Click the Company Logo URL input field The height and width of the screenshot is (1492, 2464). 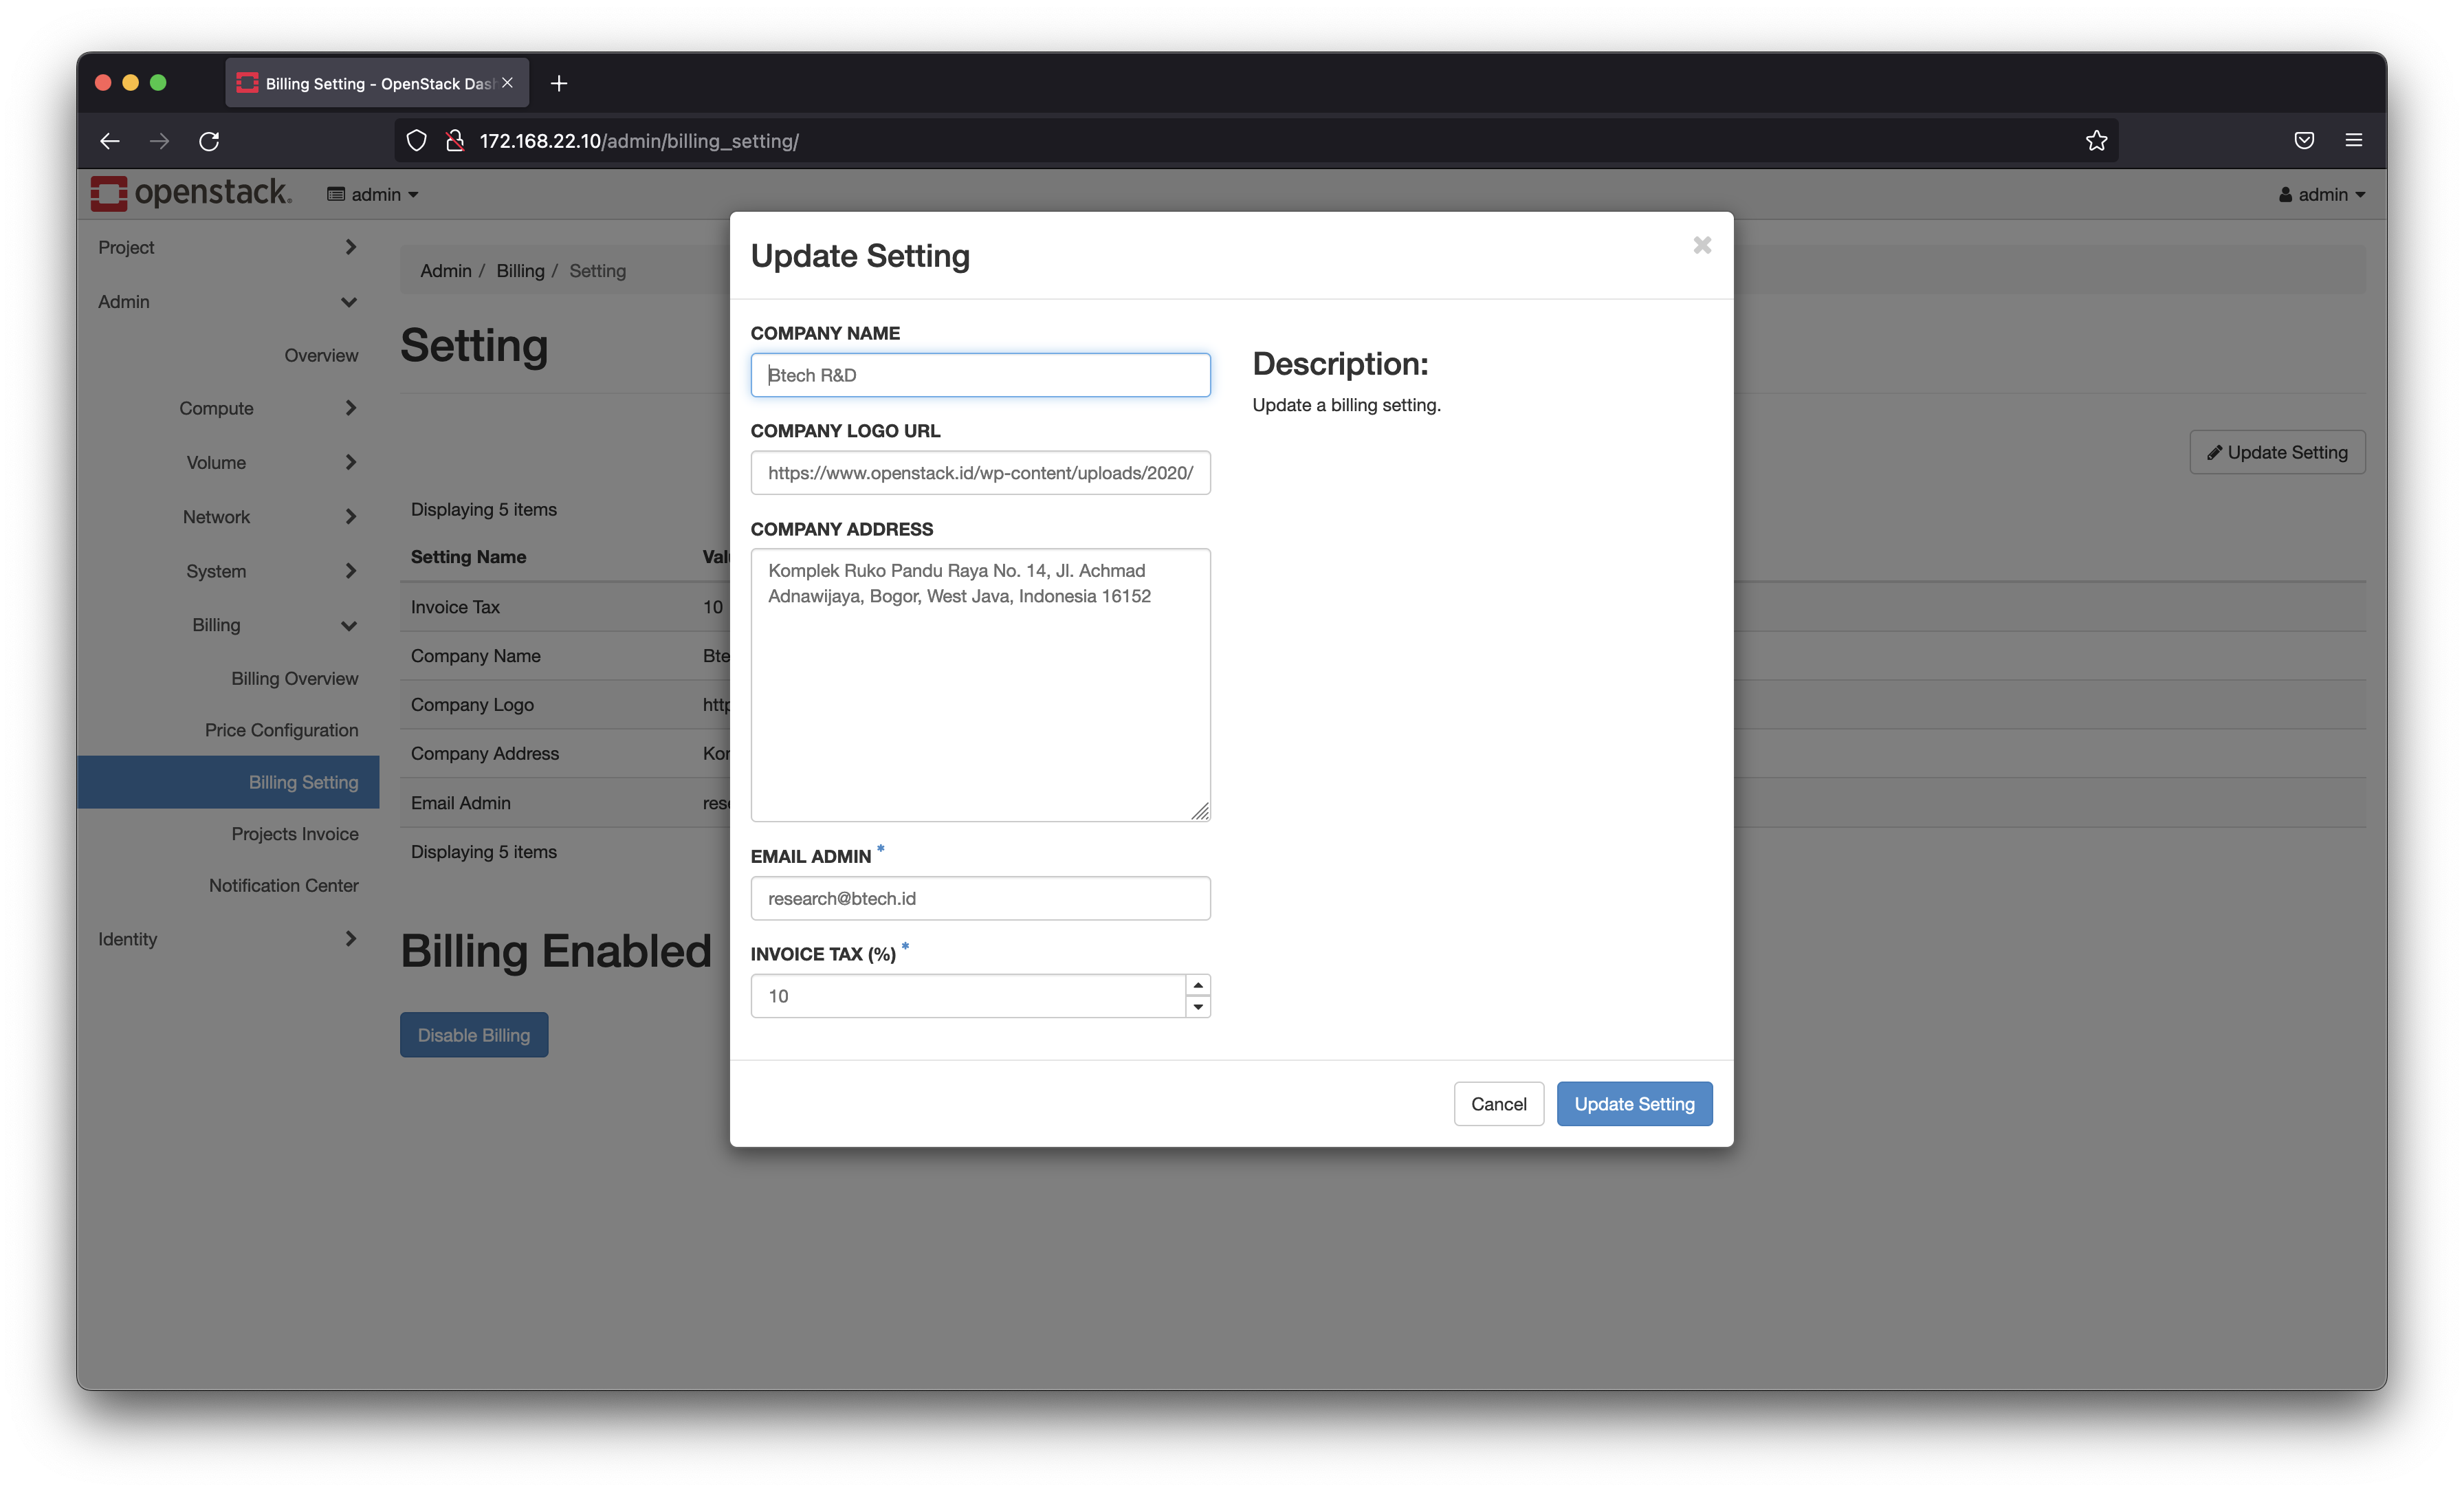(x=980, y=473)
